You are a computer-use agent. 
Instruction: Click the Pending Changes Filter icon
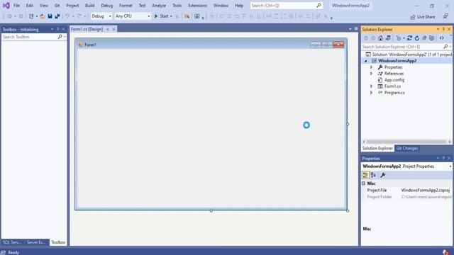coord(399,38)
